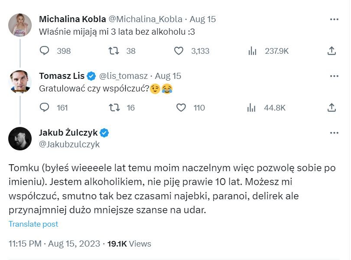The width and height of the screenshot is (351, 260).
Task: Click Tomasz Lis's avatar
Action: point(20,81)
